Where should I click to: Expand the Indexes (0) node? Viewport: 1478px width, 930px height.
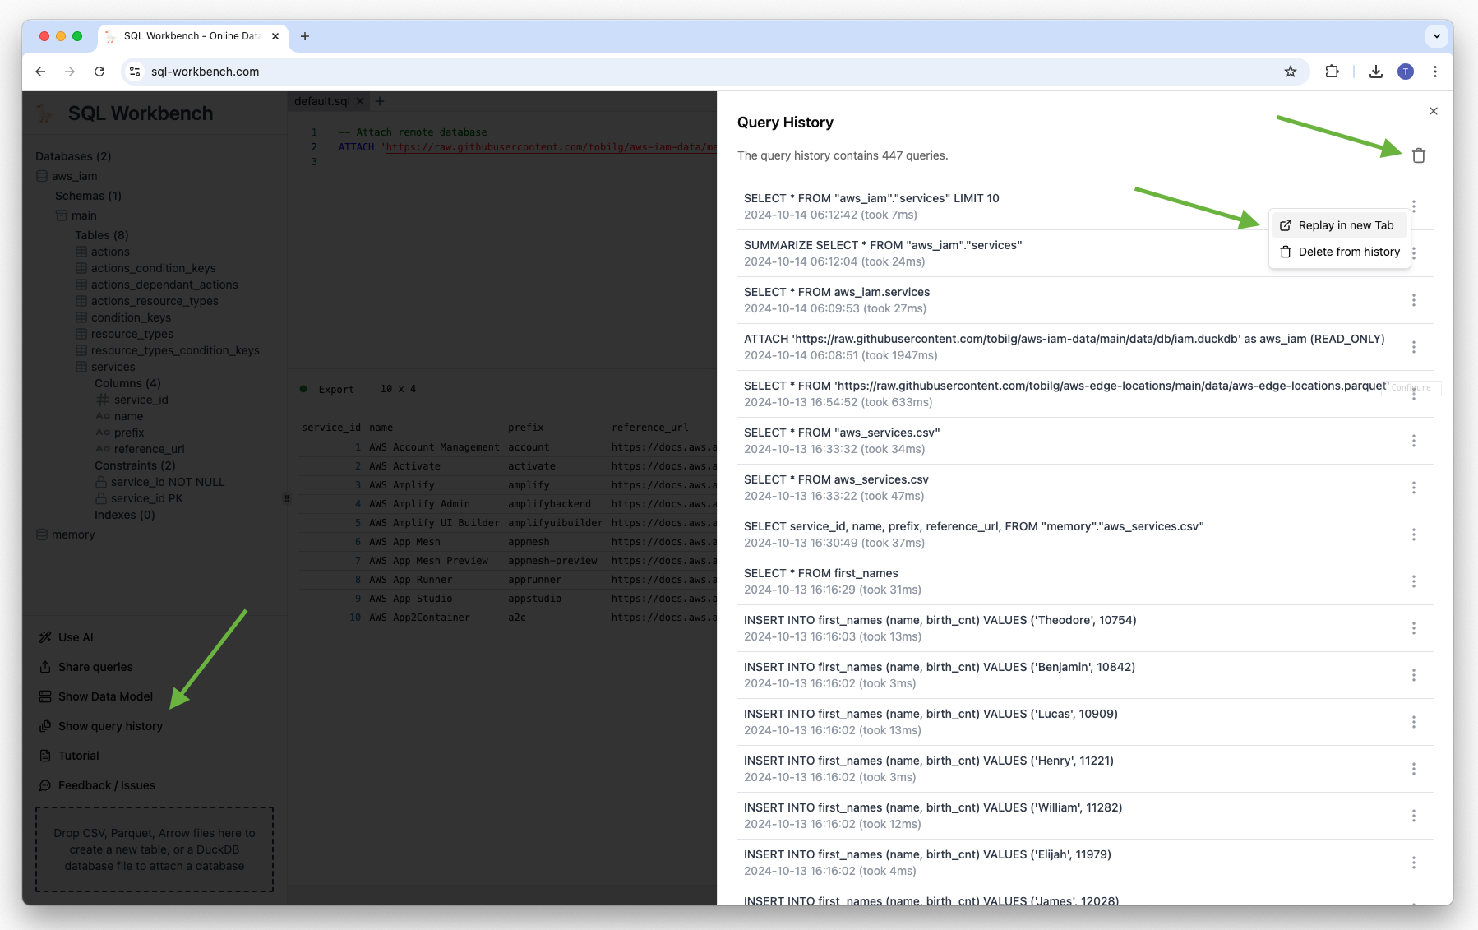click(x=125, y=515)
